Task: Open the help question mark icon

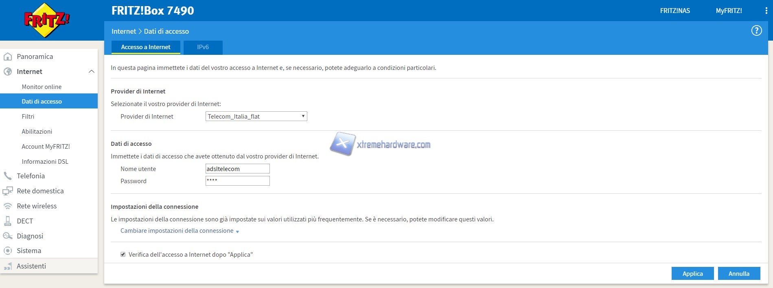Action: (x=756, y=31)
